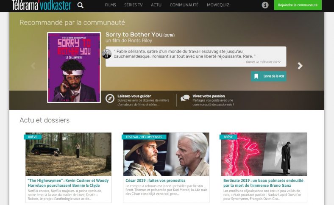Open the ACTU menu
Image resolution: width=334 pixels, height=205 pixels.
click(156, 5)
